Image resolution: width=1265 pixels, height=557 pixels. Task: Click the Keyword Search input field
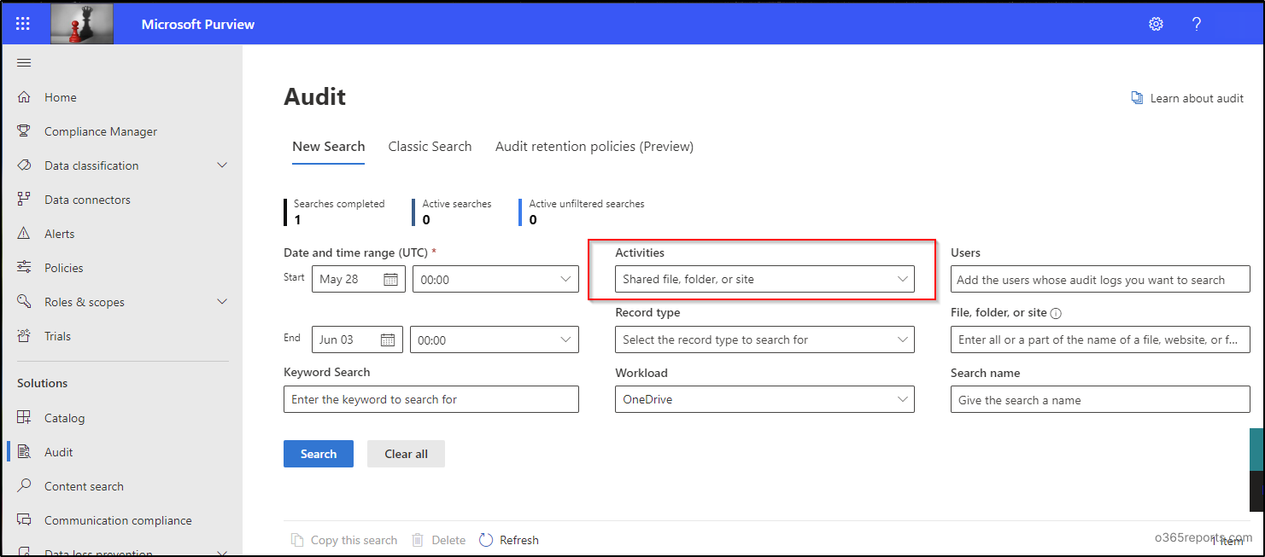[x=430, y=398]
